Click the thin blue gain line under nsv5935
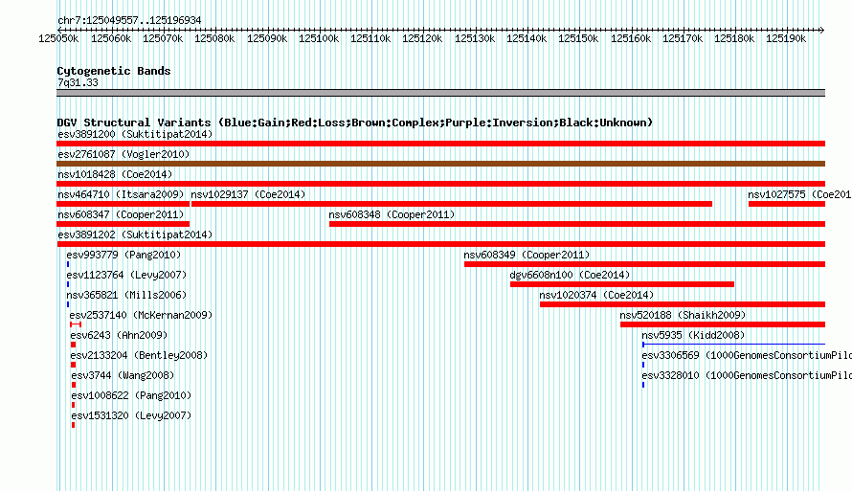This screenshot has width=852, height=491. click(733, 344)
